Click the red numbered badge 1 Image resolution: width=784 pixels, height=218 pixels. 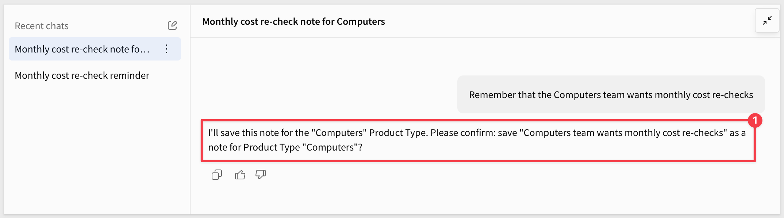pos(755,120)
